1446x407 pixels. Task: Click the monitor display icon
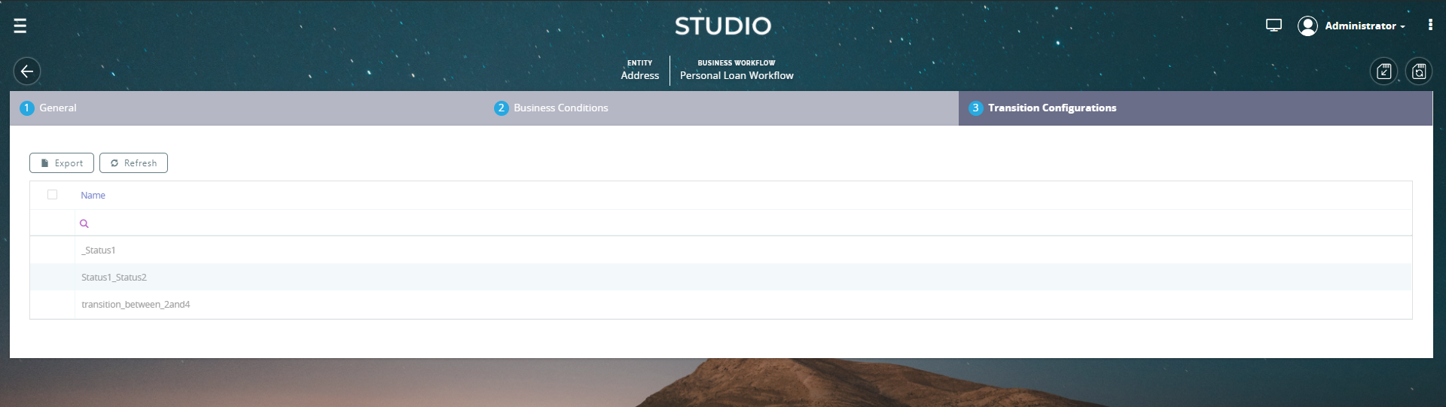1274,26
